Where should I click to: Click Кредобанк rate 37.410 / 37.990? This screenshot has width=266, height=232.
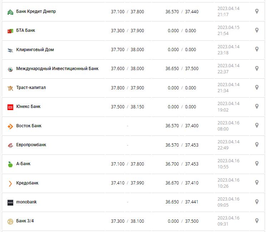[x=127, y=183]
